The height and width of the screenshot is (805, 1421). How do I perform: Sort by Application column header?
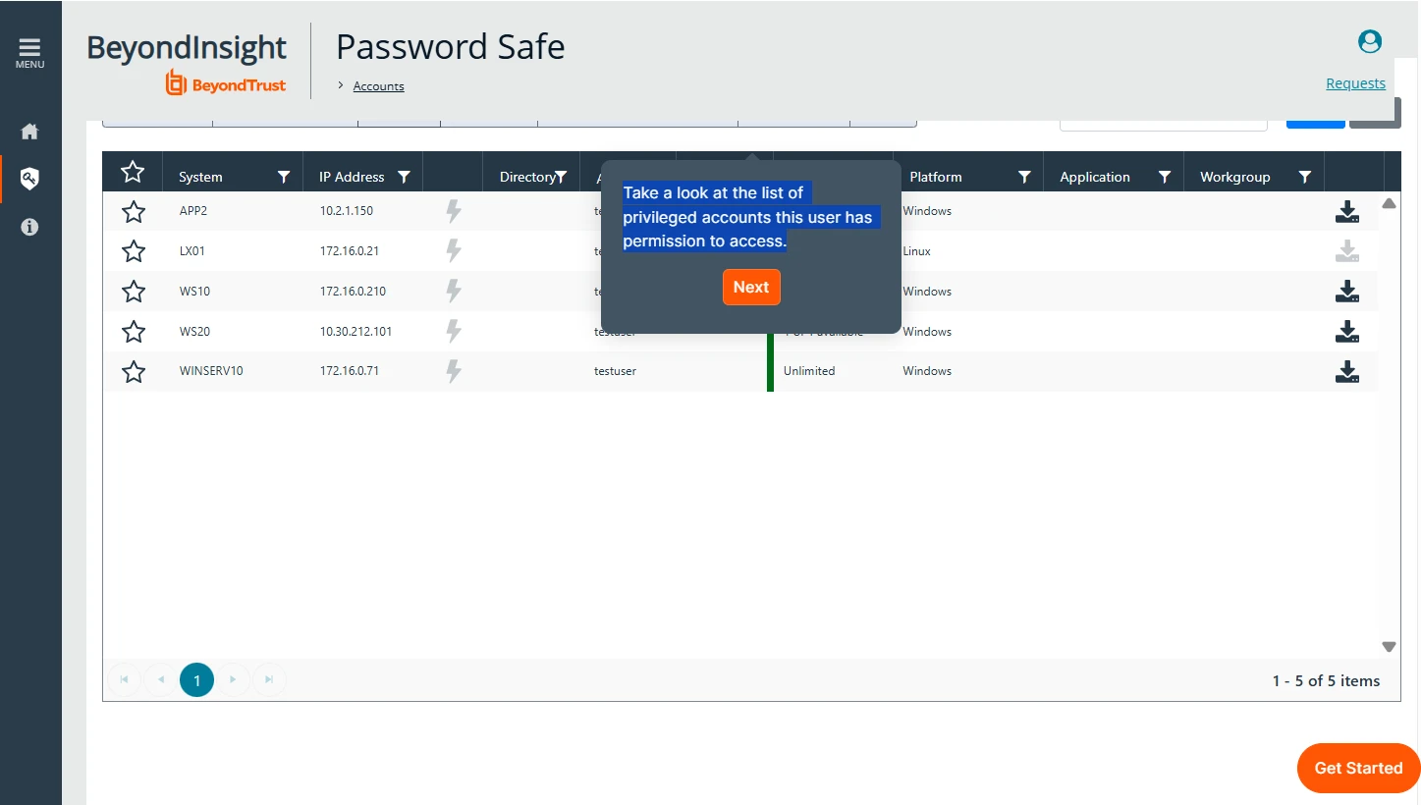[x=1095, y=178]
